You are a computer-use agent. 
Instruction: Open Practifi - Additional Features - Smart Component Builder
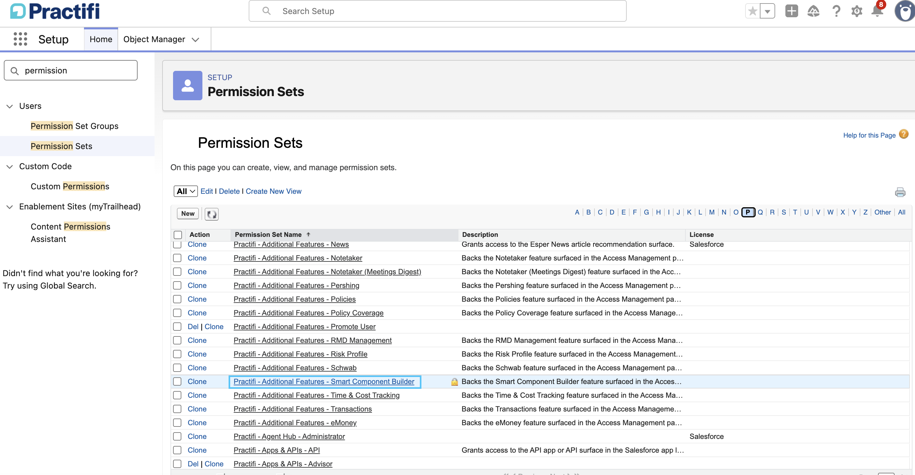(324, 381)
